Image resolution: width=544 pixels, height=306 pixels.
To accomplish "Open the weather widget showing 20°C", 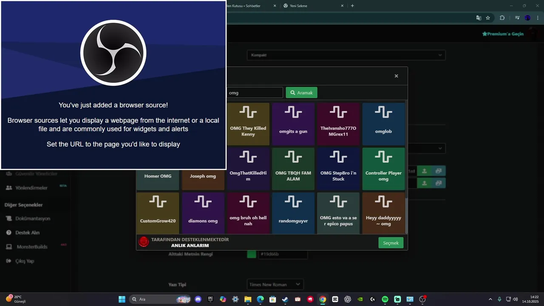I will point(16,299).
